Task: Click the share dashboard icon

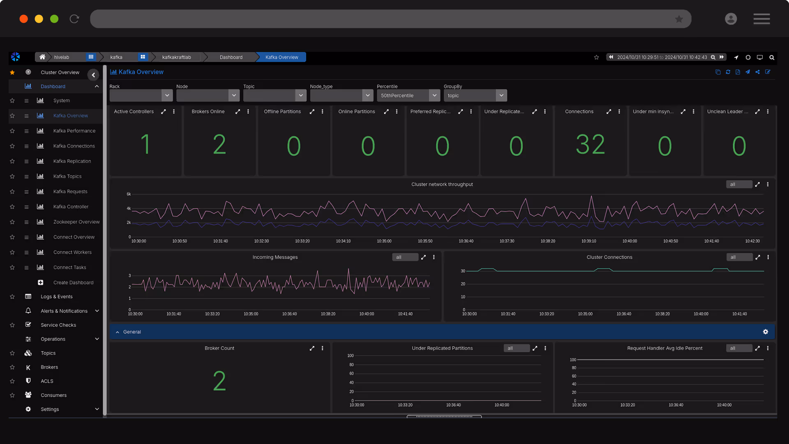Action: point(757,72)
